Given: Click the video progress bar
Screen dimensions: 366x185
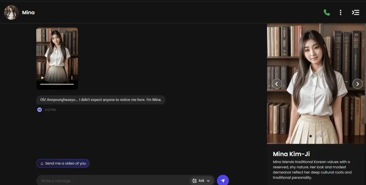Looking at the screenshot, I should click(x=57, y=84).
